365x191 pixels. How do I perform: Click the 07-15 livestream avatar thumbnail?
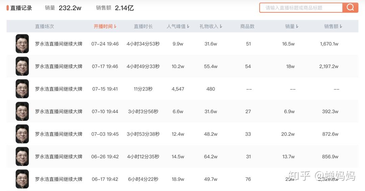coord(22,89)
